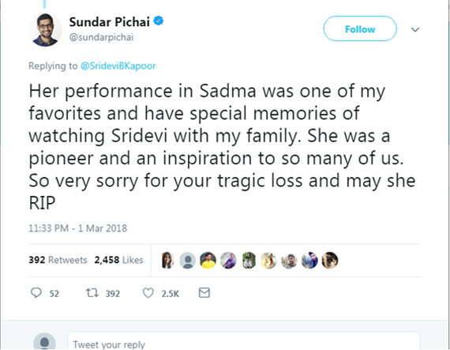Open the yellow-shirt liker avatar
The width and height of the screenshot is (450, 350).
point(208,261)
